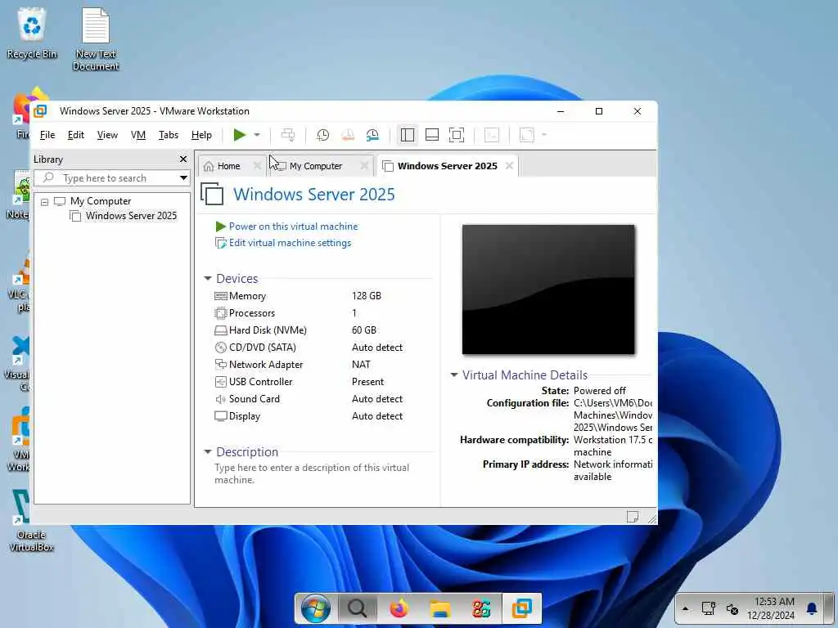838x628 pixels.
Task: Open the Help menu
Action: tap(201, 135)
